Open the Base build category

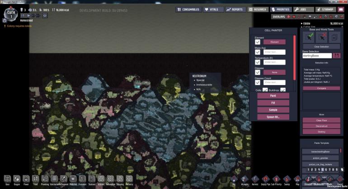[x=7, y=179]
